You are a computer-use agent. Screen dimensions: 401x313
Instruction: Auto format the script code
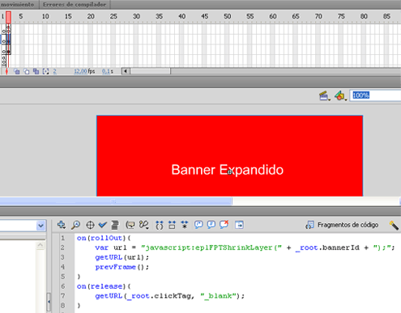pyautogui.click(x=115, y=225)
